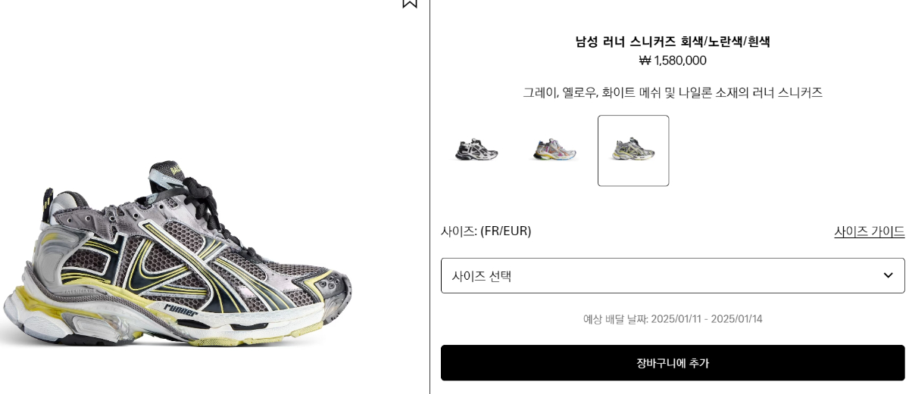Save product with the bookmark icon
This screenshot has height=394, width=909.
(x=410, y=2)
